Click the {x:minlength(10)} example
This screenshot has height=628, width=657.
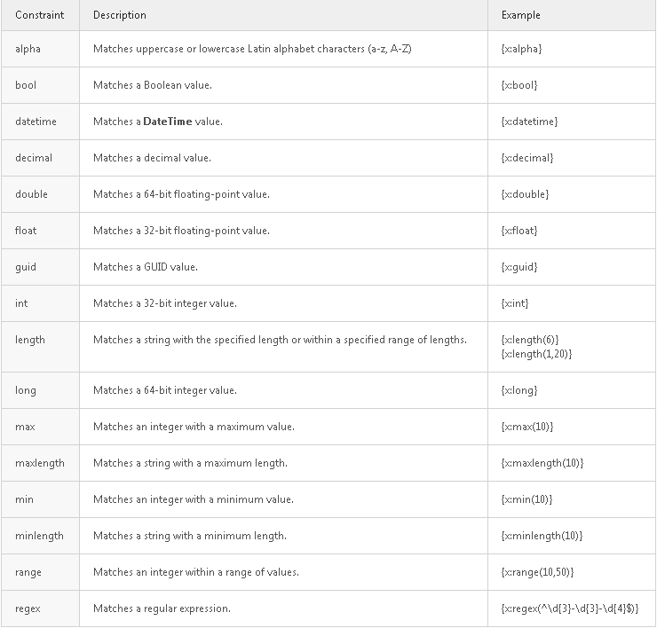(x=542, y=536)
